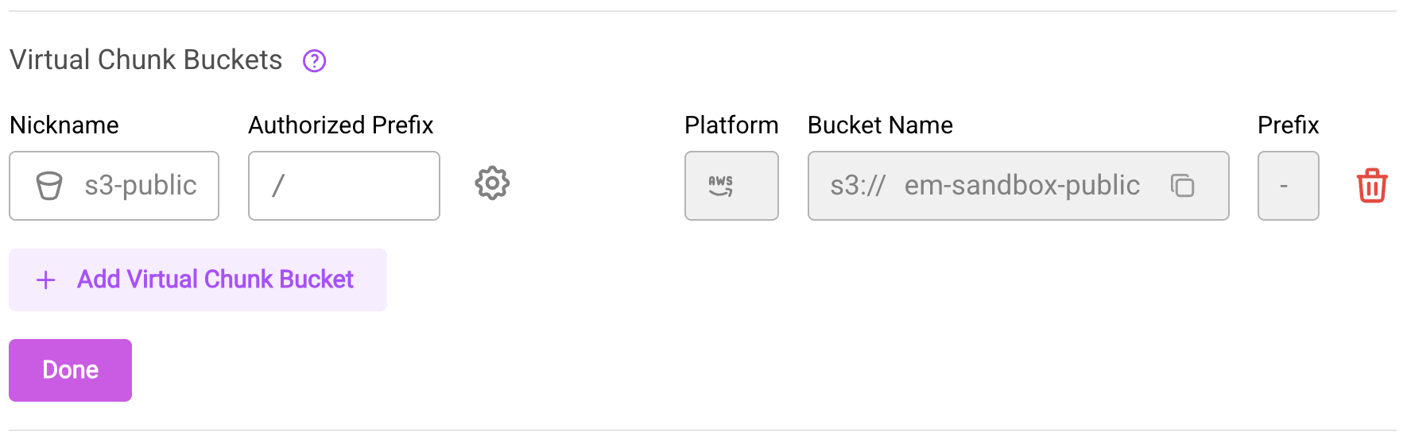This screenshot has height=443, width=1407.
Task: Click the Bucket Name column label
Action: (x=880, y=125)
